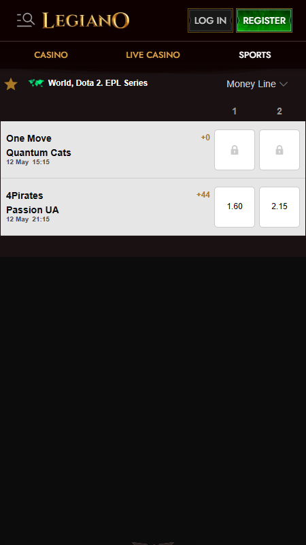Click locked odds for Quantum Cats win
Image resolution: width=306 pixels, height=545 pixels.
point(279,150)
